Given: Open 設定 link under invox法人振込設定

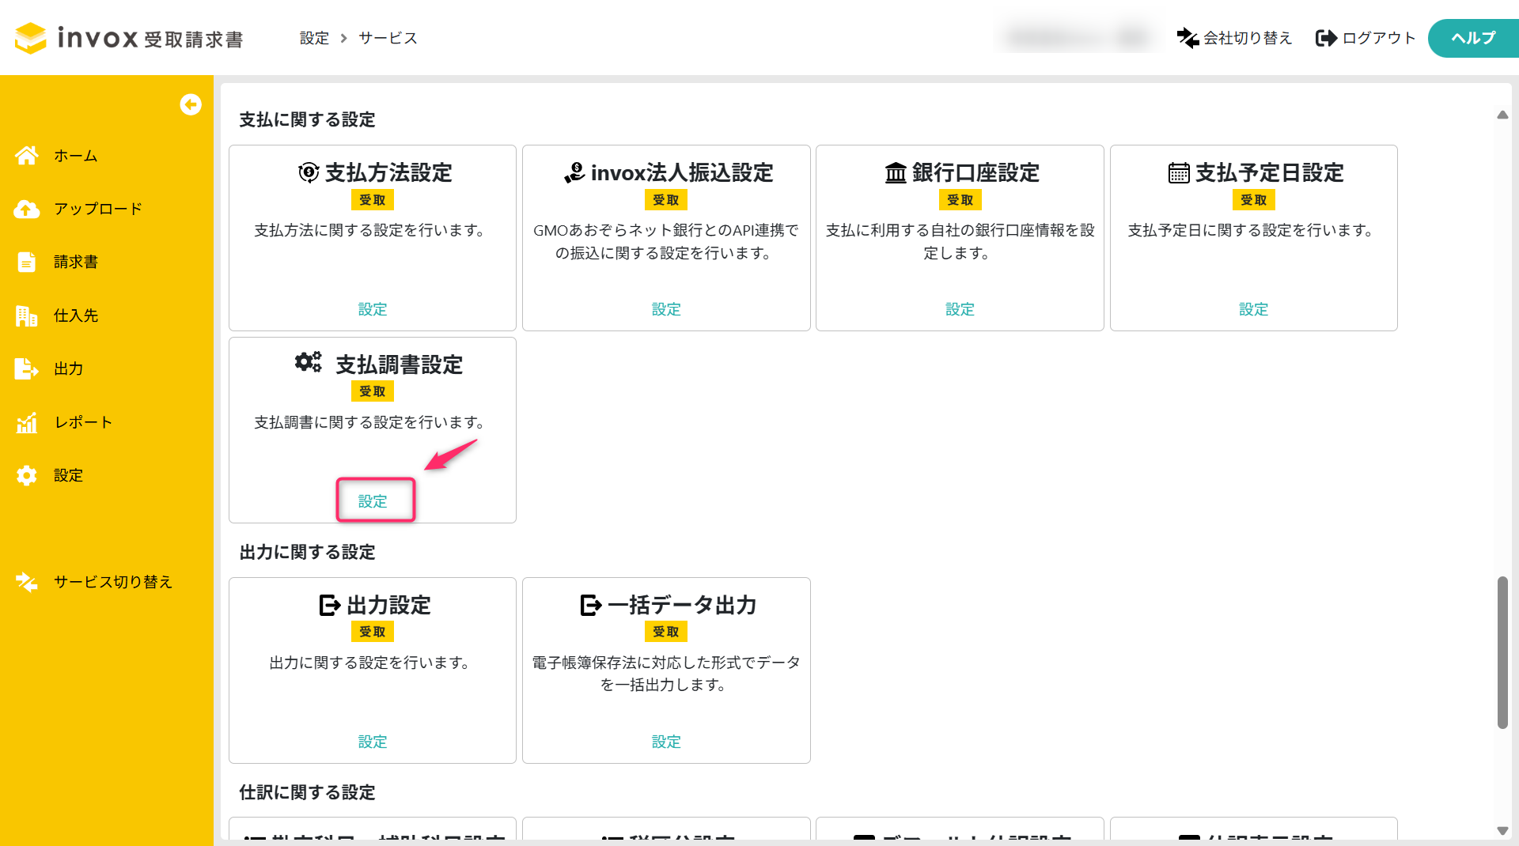Looking at the screenshot, I should (x=666, y=309).
